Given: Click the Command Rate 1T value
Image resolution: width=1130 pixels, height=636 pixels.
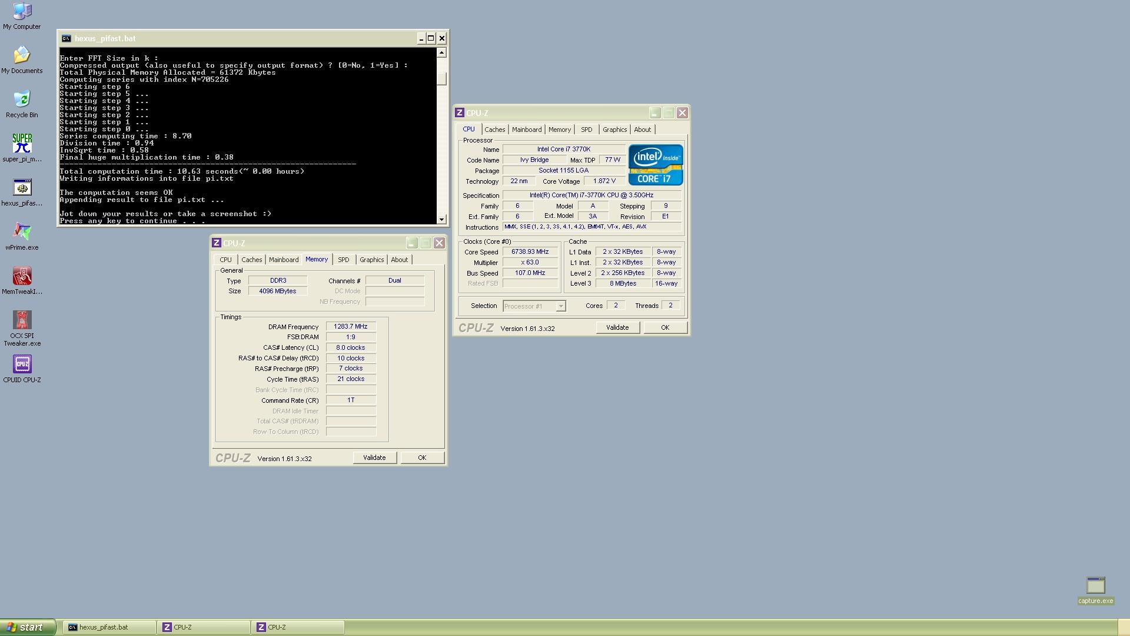Looking at the screenshot, I should tap(351, 400).
